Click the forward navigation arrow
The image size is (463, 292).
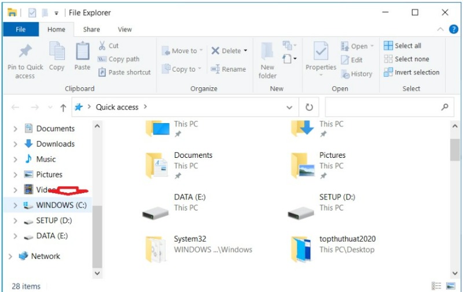[35, 108]
